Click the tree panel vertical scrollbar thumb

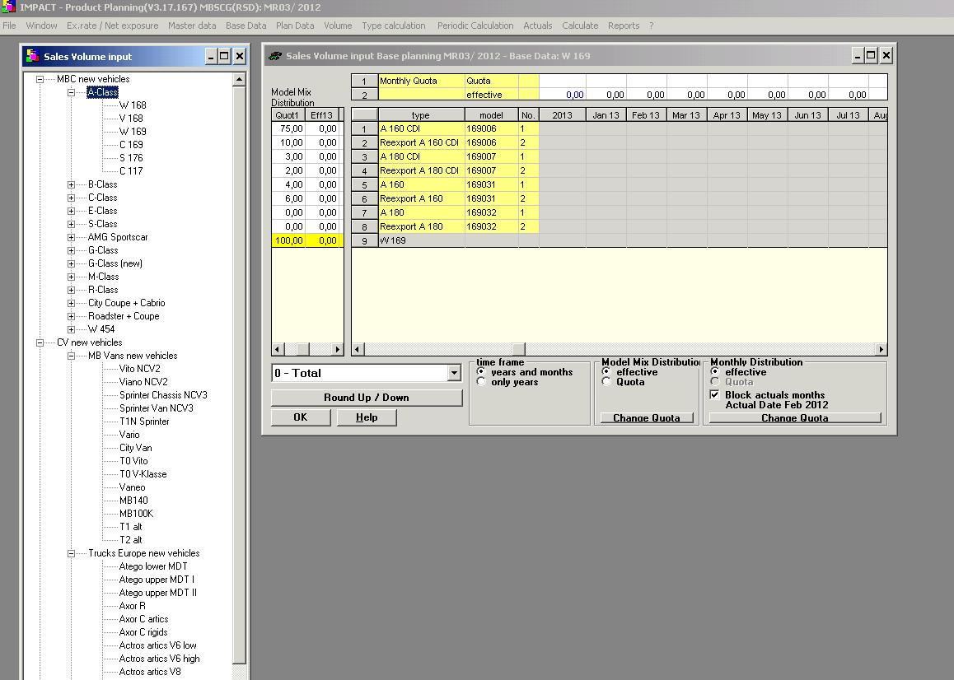[x=239, y=375]
